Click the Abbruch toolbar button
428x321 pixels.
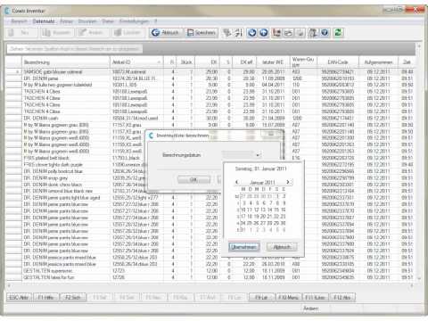[x=165, y=33]
